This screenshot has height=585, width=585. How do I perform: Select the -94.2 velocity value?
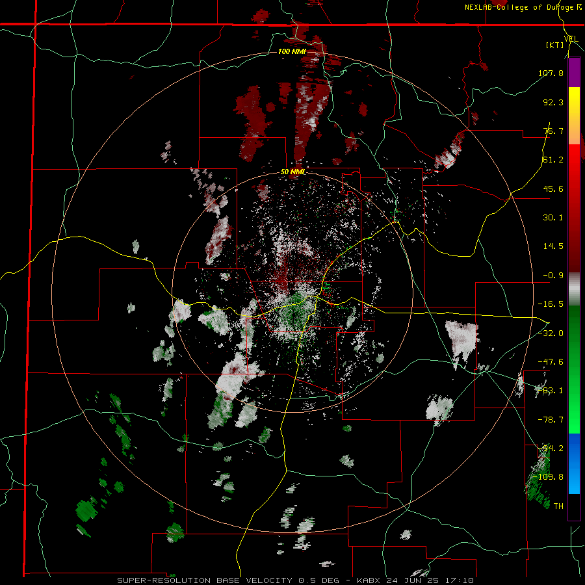[x=551, y=448]
